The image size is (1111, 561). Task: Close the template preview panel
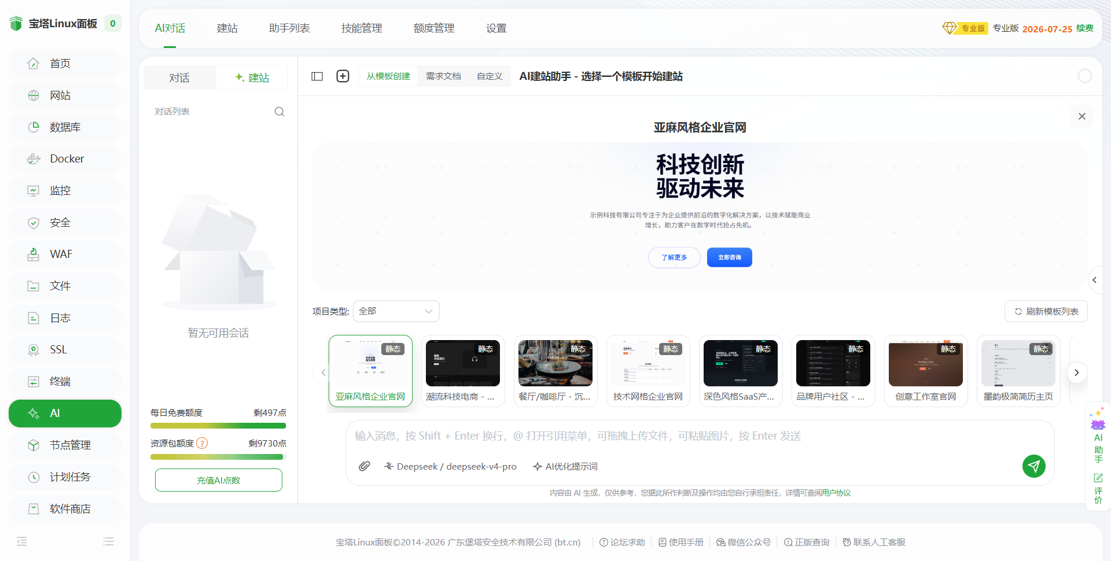(1082, 116)
